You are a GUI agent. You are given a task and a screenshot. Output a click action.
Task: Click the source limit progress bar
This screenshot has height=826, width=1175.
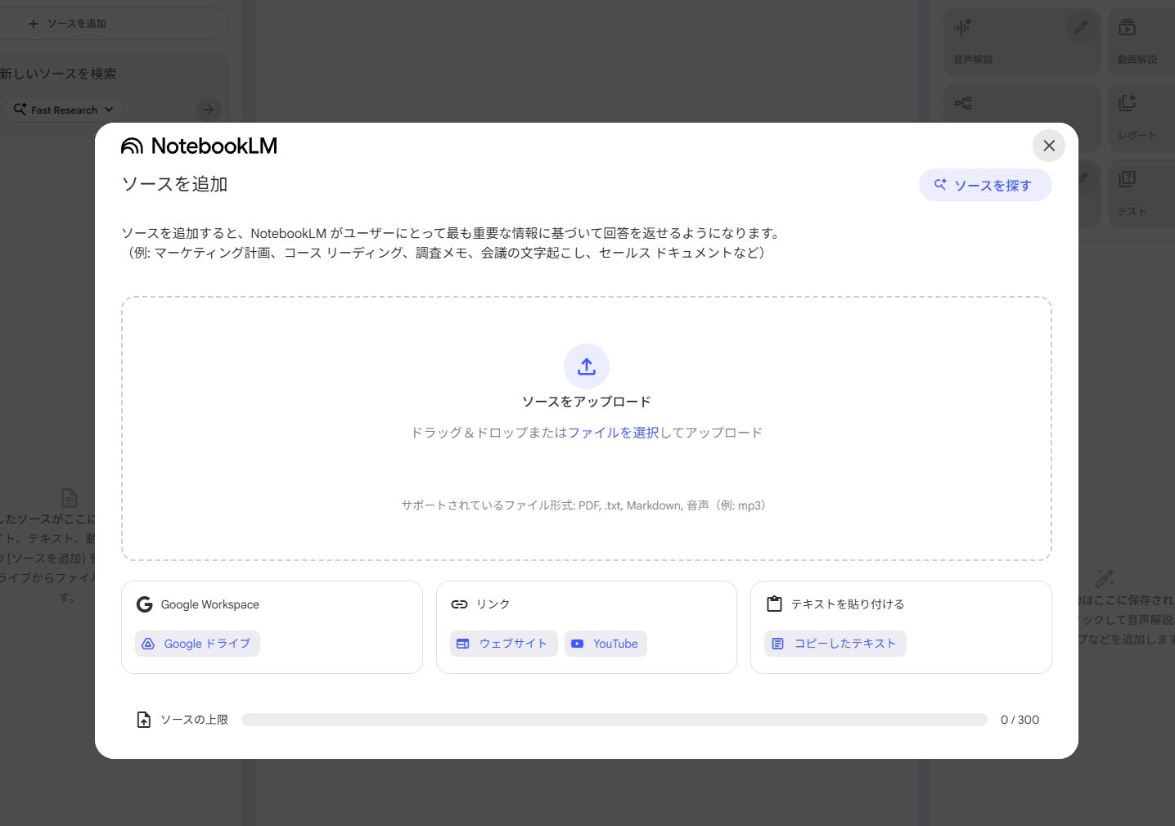(x=614, y=720)
